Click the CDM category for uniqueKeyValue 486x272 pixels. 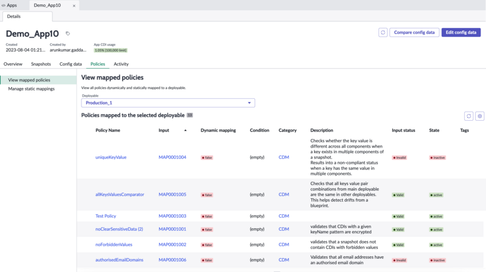tap(284, 157)
